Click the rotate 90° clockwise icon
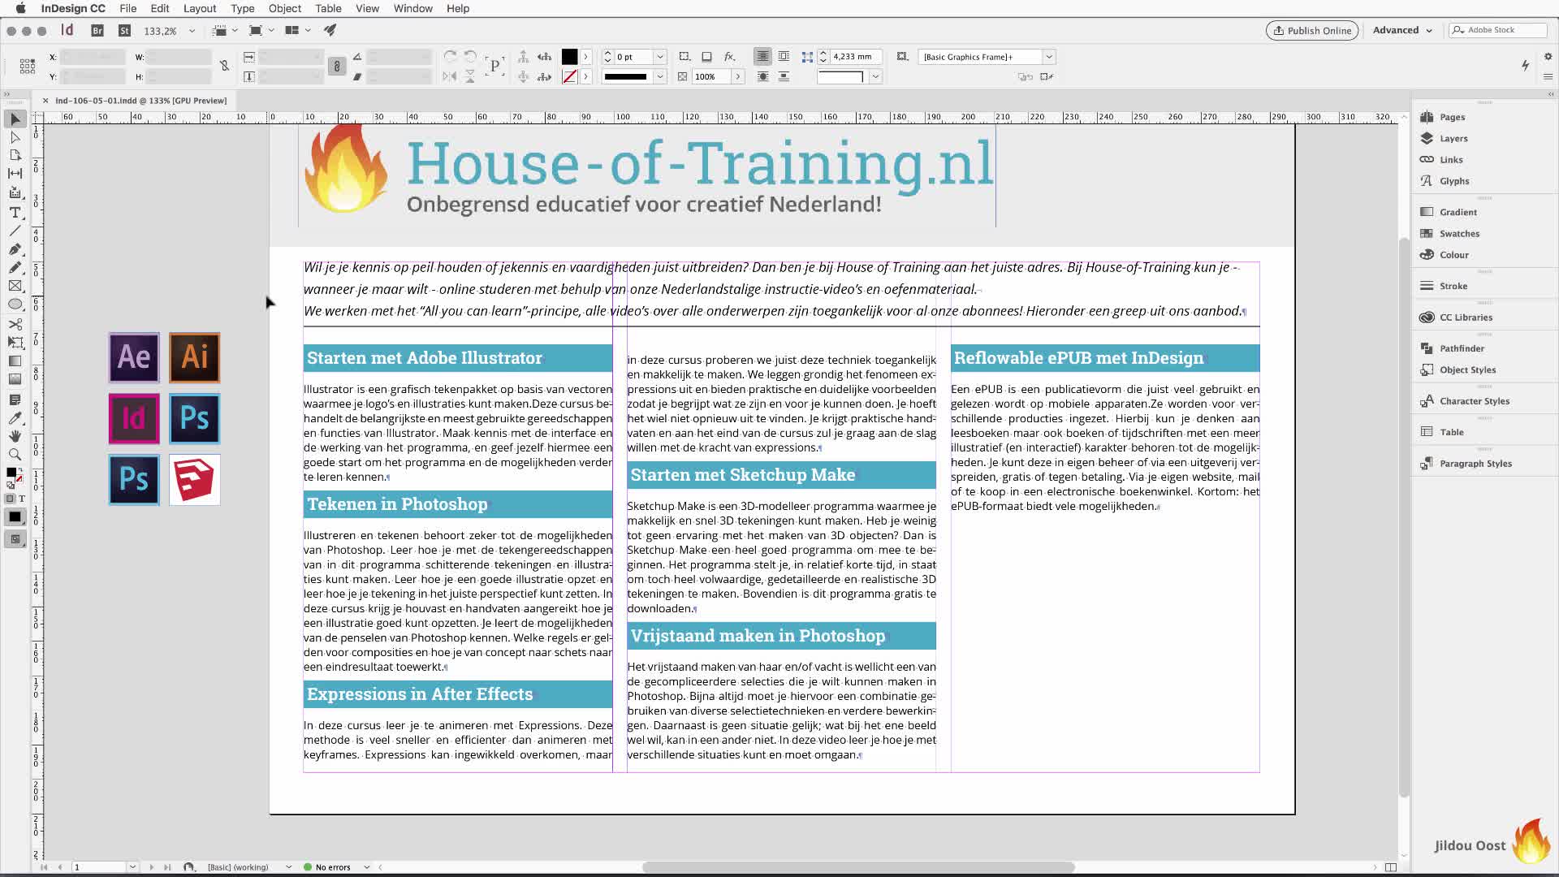 tap(451, 57)
